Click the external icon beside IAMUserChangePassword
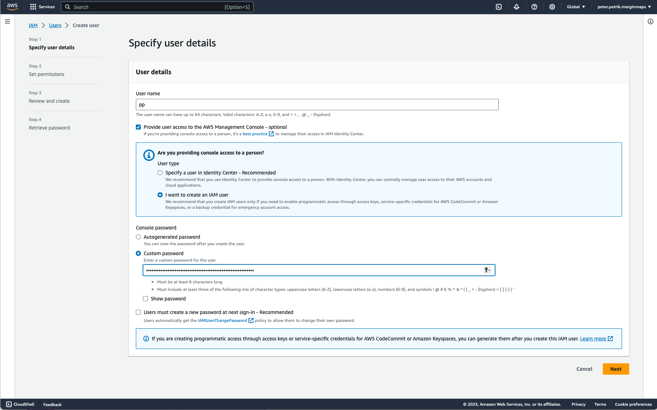This screenshot has width=657, height=410. pyautogui.click(x=251, y=320)
